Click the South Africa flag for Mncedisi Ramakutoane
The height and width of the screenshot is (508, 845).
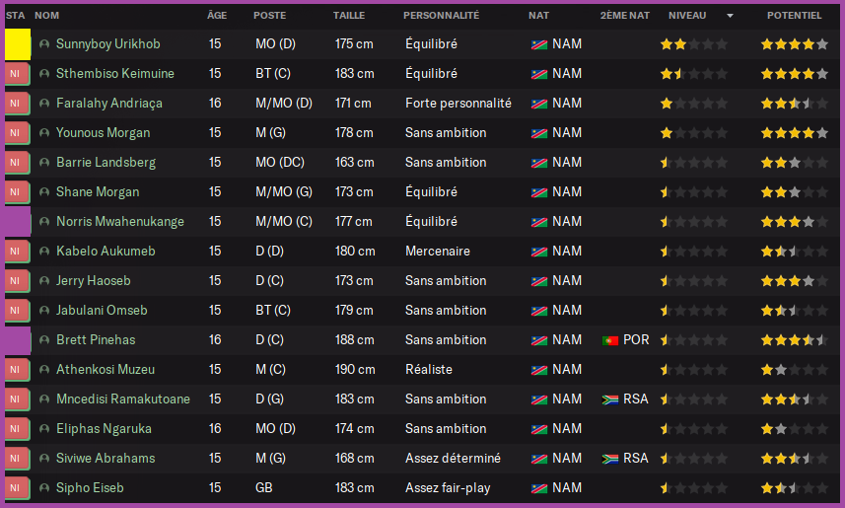[610, 399]
